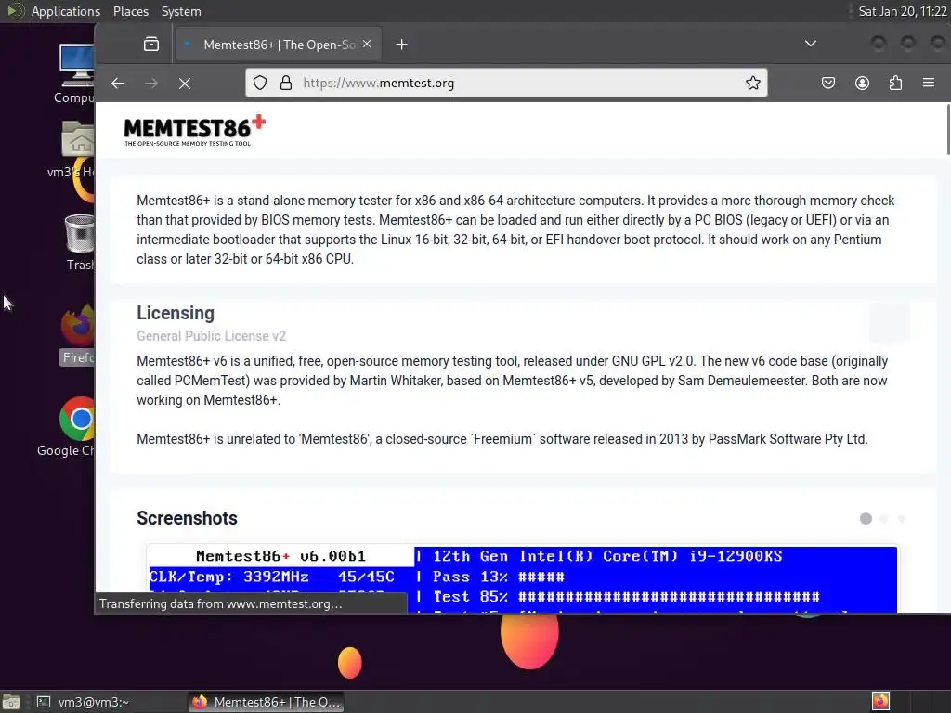Expand the list all tabs chevron
This screenshot has height=713, width=951.
click(x=810, y=44)
